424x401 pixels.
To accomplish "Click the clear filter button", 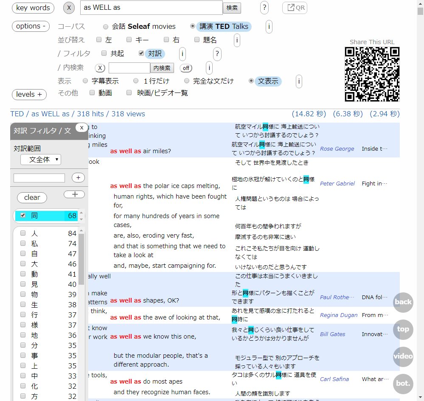I will click(x=32, y=197).
